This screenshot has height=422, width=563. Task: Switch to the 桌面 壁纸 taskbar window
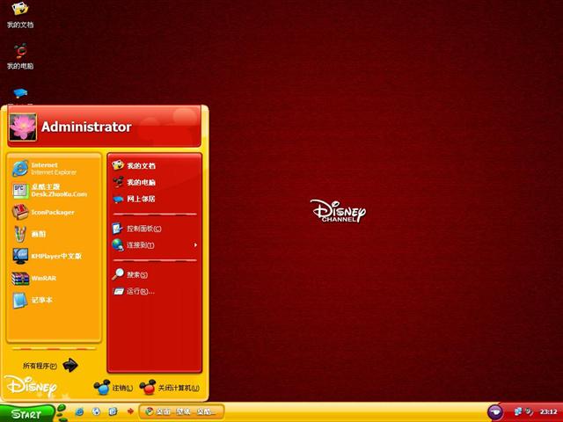coord(182,412)
